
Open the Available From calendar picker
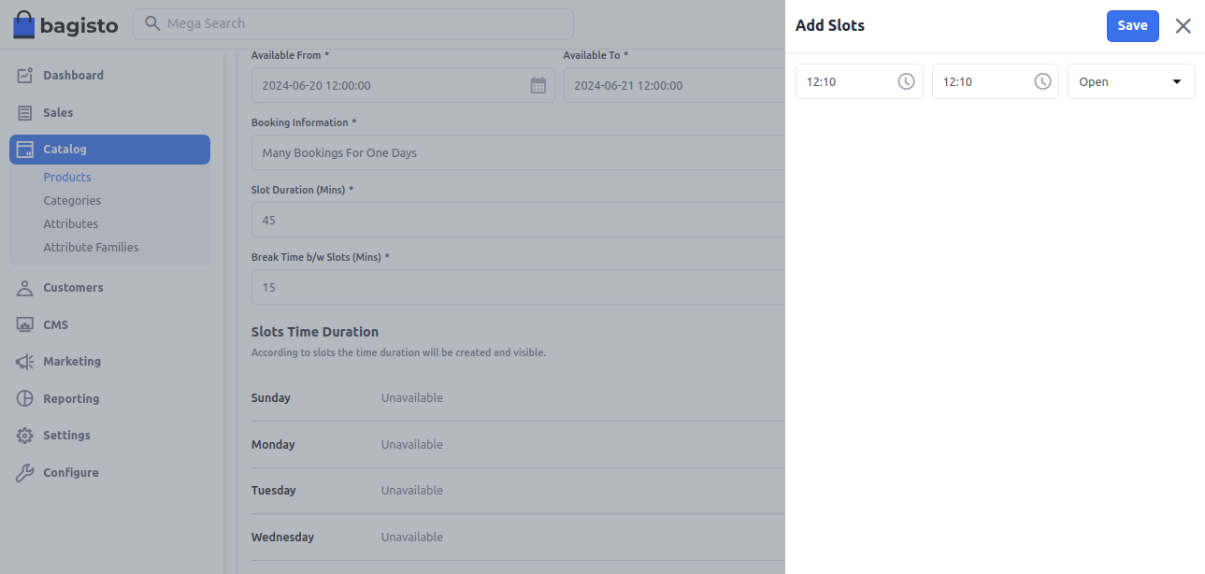pos(538,85)
